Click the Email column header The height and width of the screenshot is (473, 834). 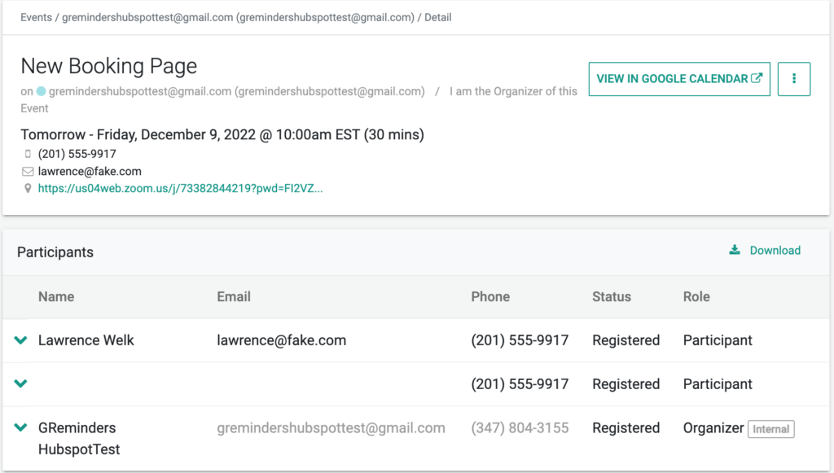234,296
